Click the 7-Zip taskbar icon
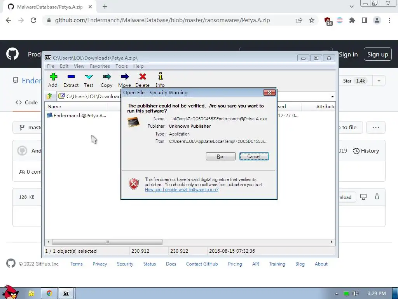Screen dimensions: 398x299 pyautogui.click(x=66, y=294)
